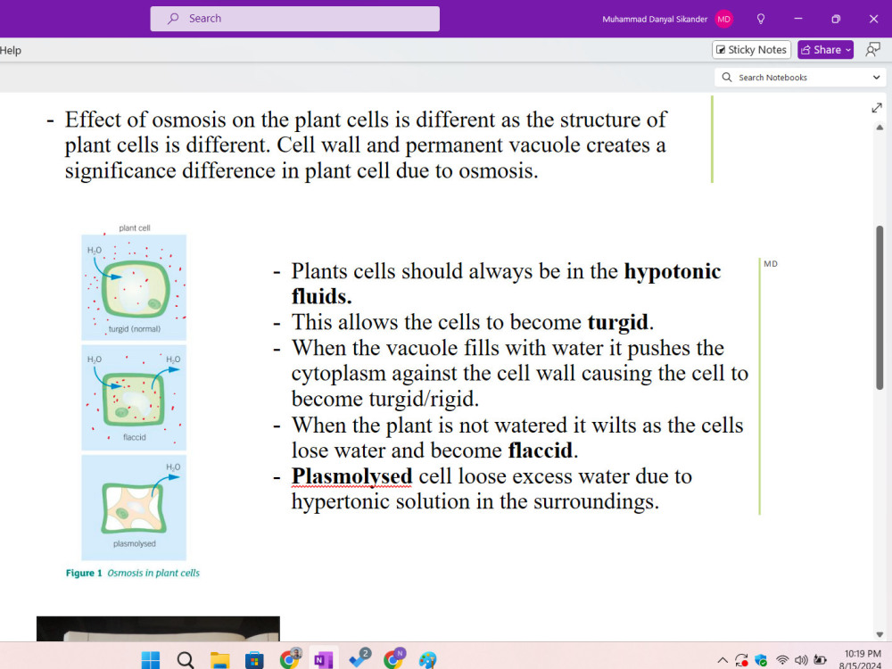892x669 pixels.
Task: Click the account name Muhammad Danyal Sikander
Action: 654,20
